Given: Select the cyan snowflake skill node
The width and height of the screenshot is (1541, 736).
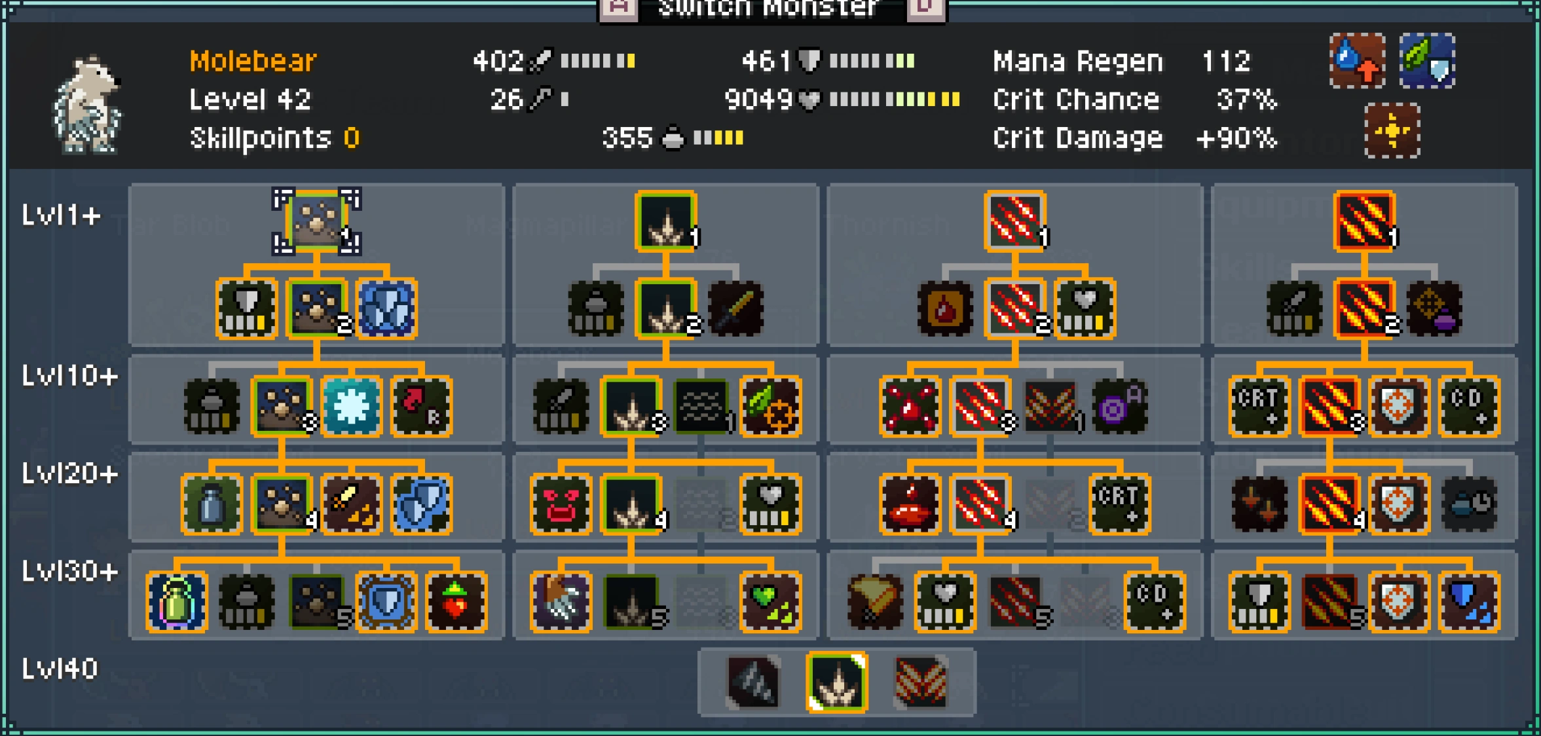Looking at the screenshot, I should (x=352, y=405).
